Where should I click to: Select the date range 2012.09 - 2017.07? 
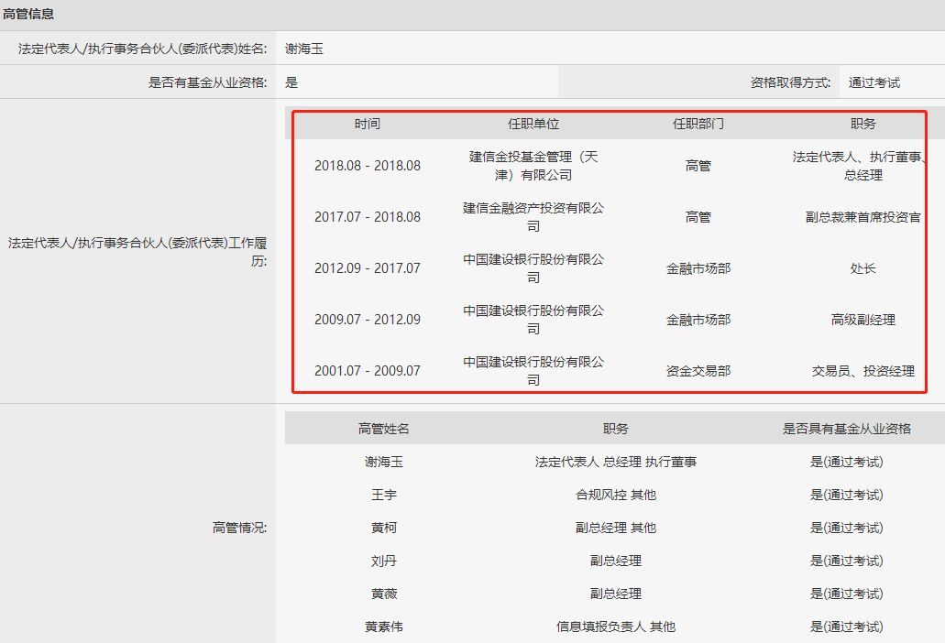pyautogui.click(x=368, y=267)
